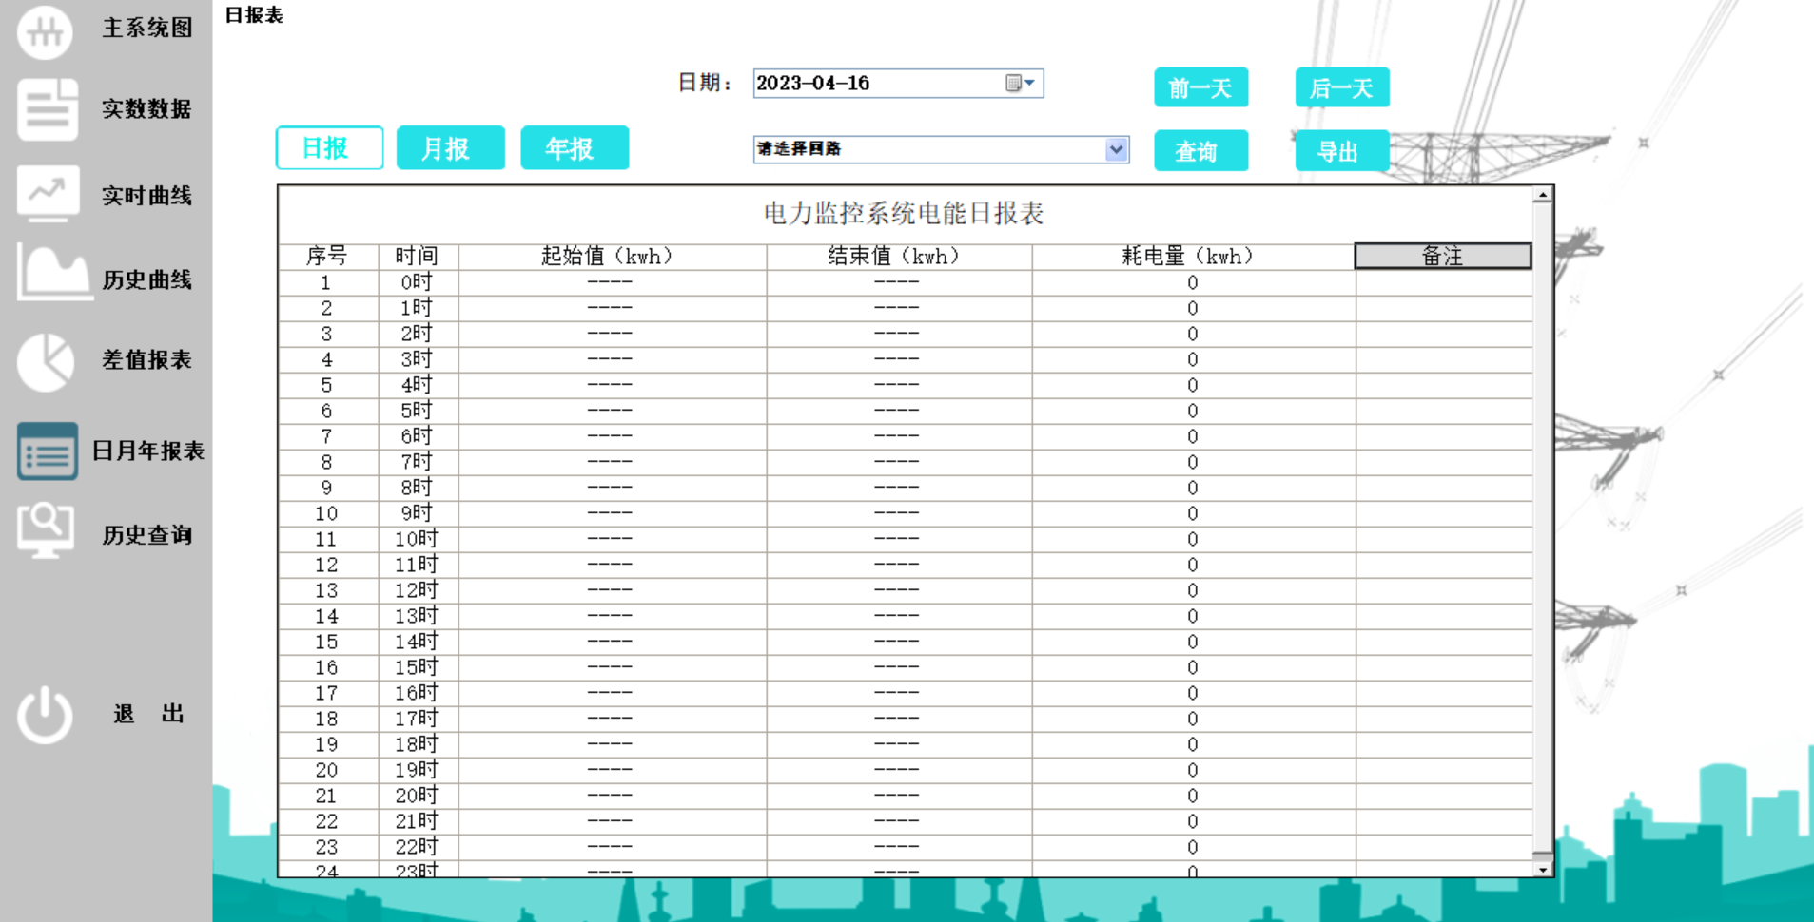This screenshot has width=1814, height=922.
Task: Click 前一天 to view previous day
Action: 1200,87
